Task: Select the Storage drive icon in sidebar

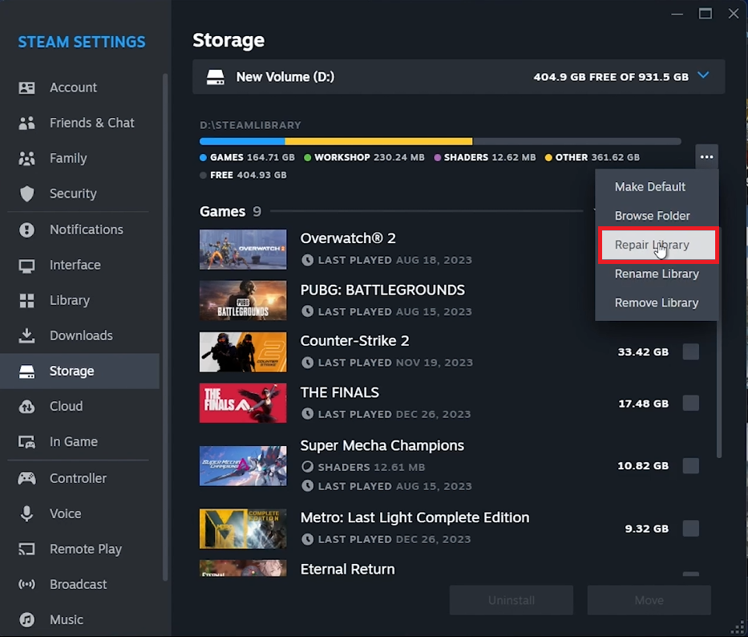Action: [26, 371]
